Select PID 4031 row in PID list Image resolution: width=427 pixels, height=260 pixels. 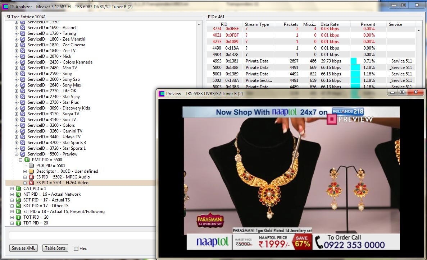pos(311,35)
